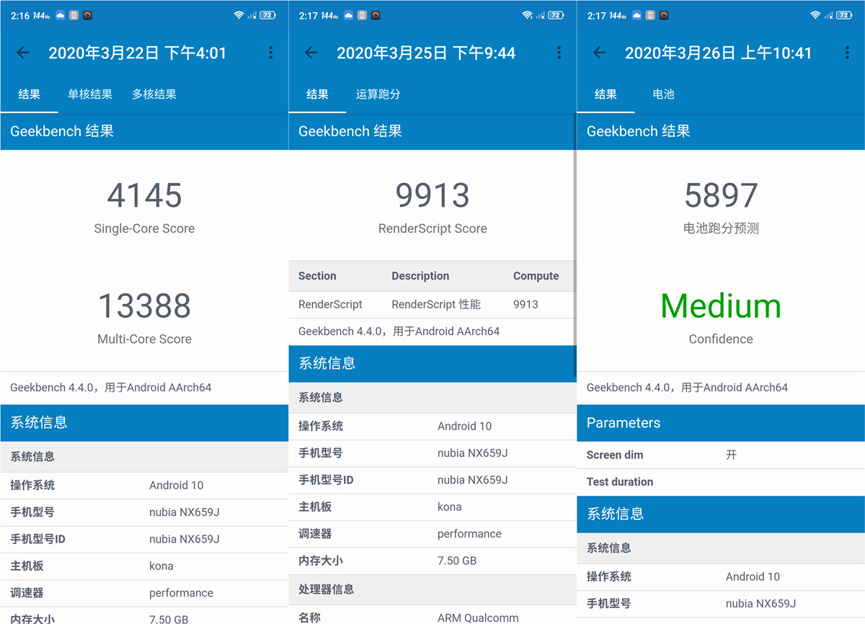Select the 电池 tab on the right screenshot
865x624 pixels.
(x=662, y=94)
